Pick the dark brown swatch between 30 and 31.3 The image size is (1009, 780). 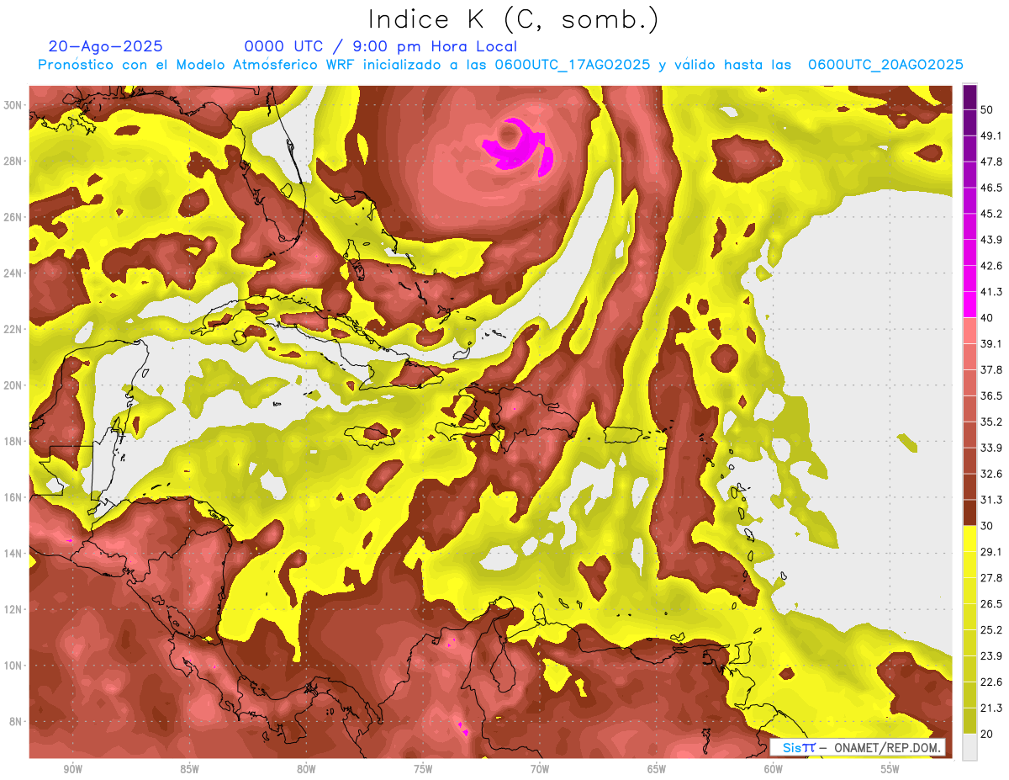point(969,513)
